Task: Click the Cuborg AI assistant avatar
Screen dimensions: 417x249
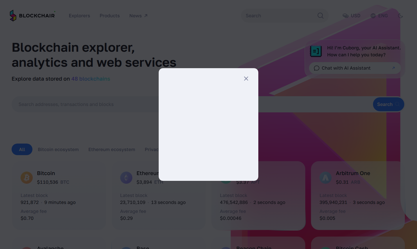Action: (316, 51)
